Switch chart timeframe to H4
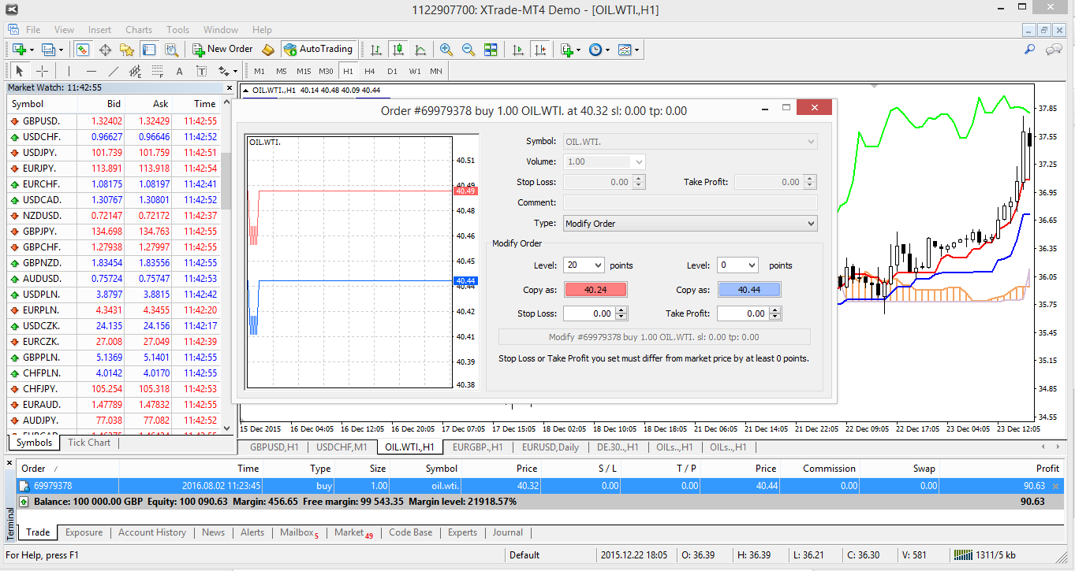This screenshot has height=571, width=1075. [x=369, y=71]
